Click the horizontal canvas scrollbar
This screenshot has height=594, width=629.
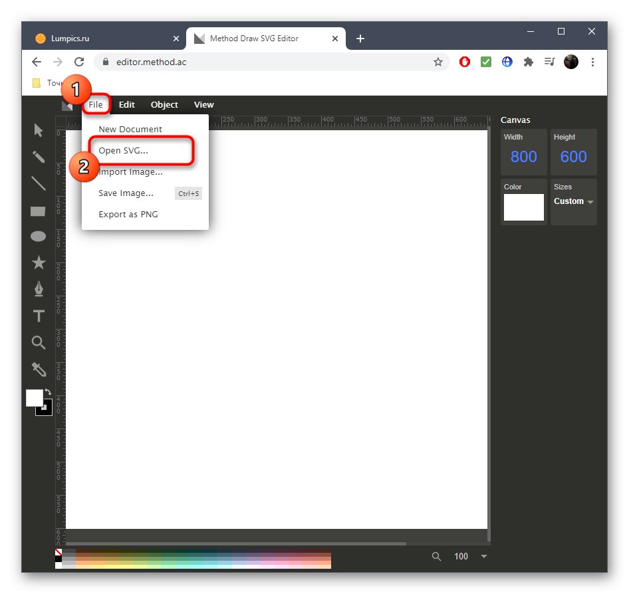coord(236,544)
